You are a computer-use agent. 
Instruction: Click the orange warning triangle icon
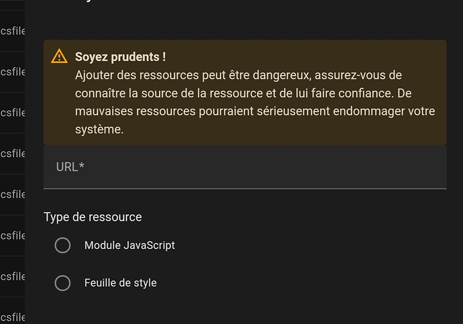click(x=59, y=56)
